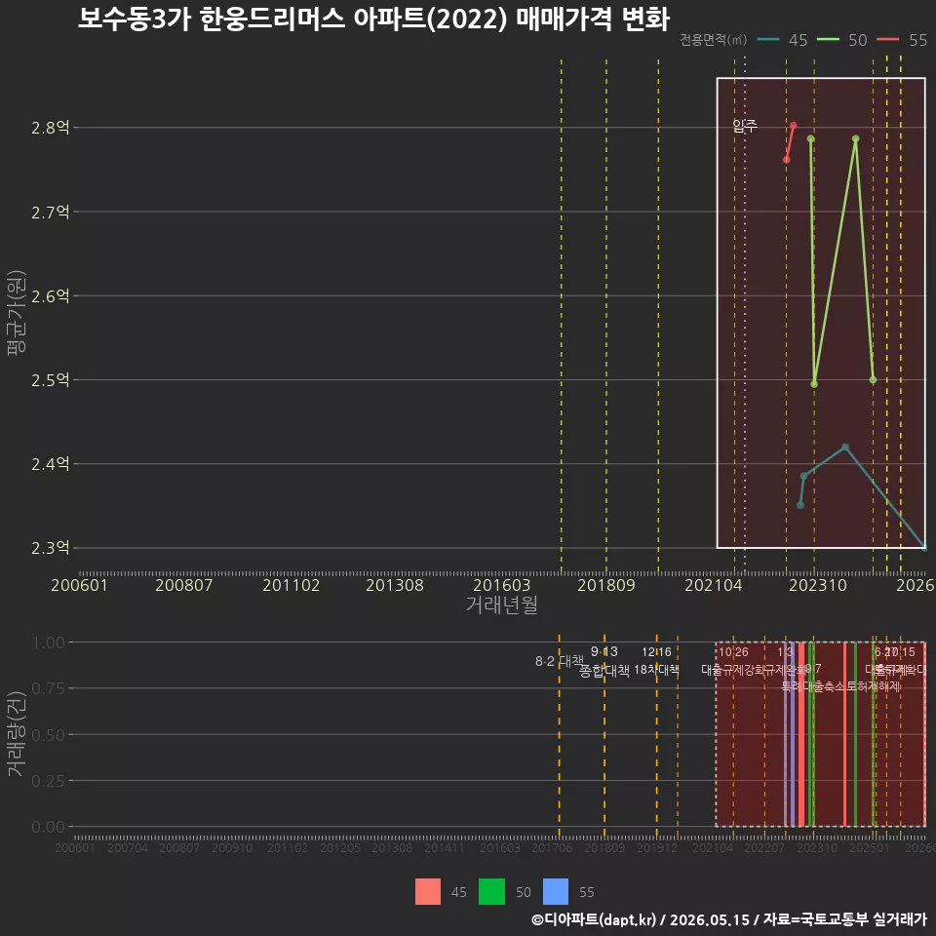Click the highest red 55 data point
Screen dimensions: 936x936
(x=794, y=126)
